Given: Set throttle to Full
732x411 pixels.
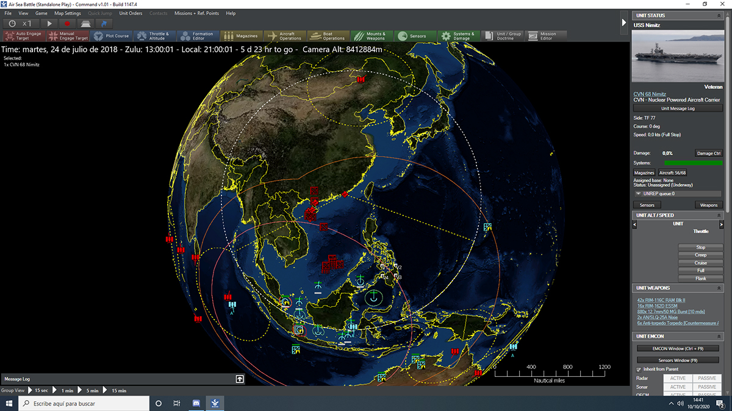Looking at the screenshot, I should (700, 270).
